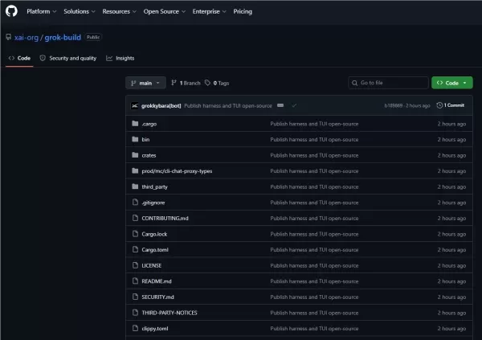Image resolution: width=482 pixels, height=340 pixels.
Task: Click the Cargo.lock file icon
Action: click(135, 234)
